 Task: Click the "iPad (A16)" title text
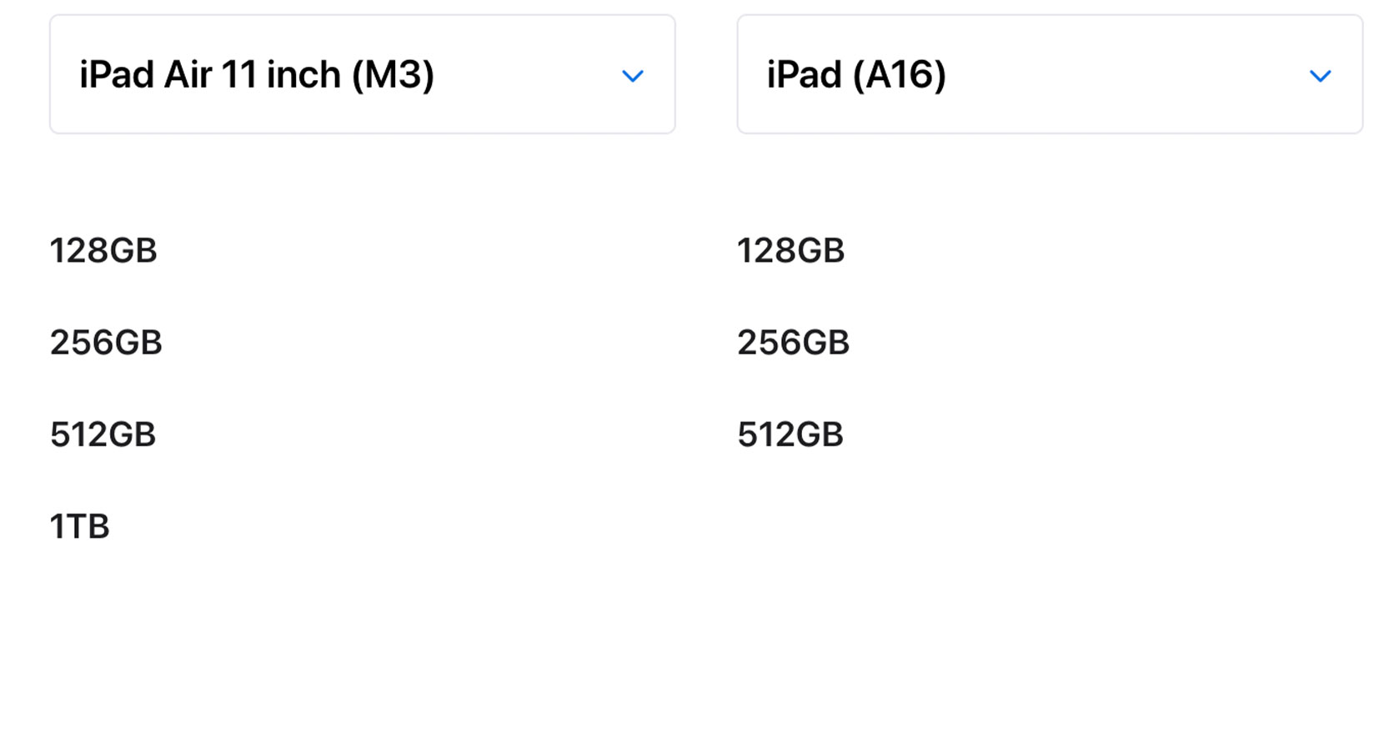(856, 75)
